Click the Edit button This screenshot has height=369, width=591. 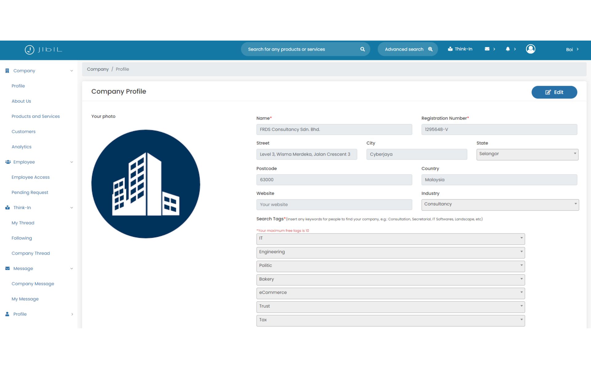click(554, 92)
